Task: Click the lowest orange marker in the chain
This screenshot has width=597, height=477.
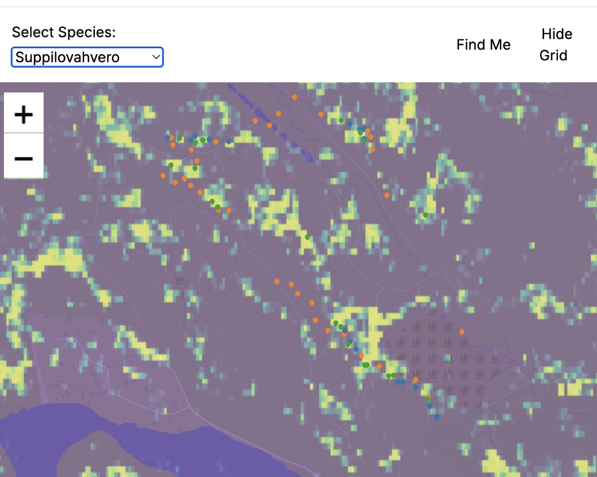Action: point(428,396)
